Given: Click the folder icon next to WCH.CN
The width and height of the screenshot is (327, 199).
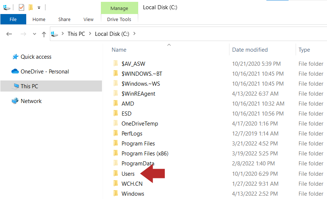Looking at the screenshot, I should click(x=116, y=183).
